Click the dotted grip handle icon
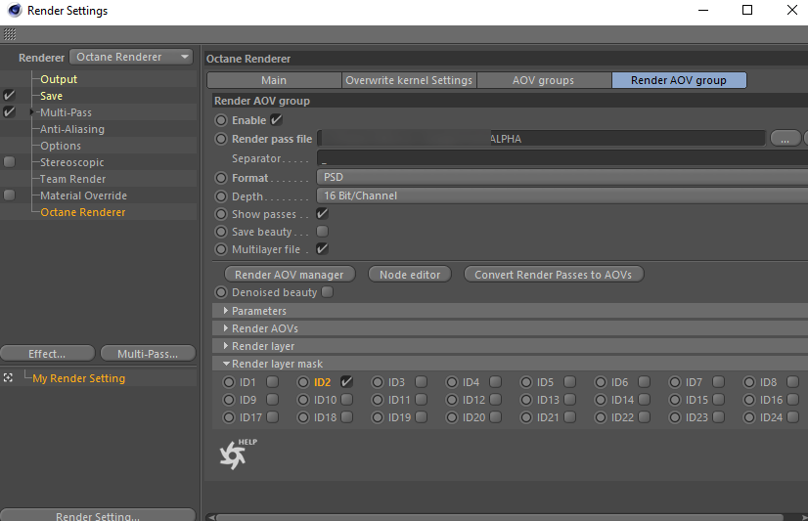This screenshot has height=521, width=808. click(x=10, y=34)
